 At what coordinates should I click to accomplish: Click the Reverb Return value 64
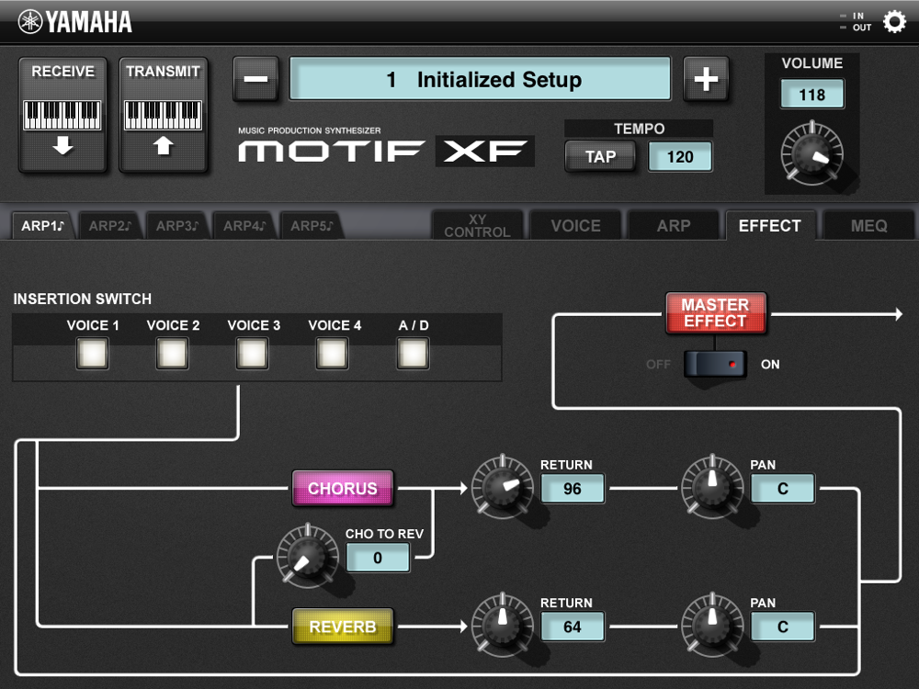572,627
